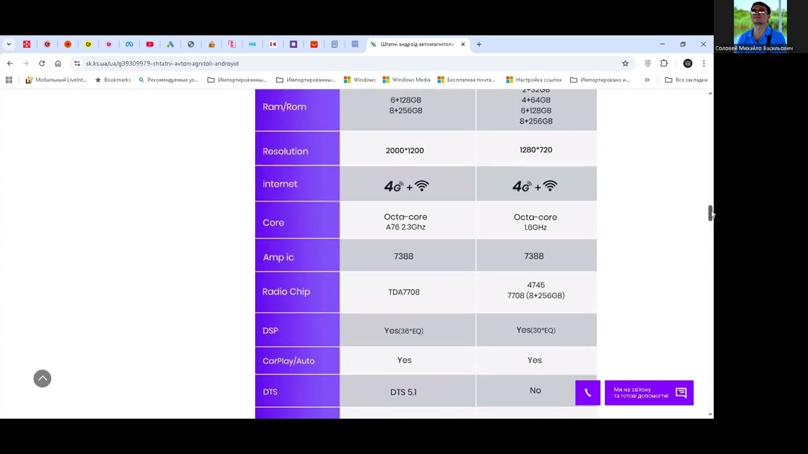The image size is (808, 454).
Task: Select the Amp ic row header
Action: pos(297,255)
